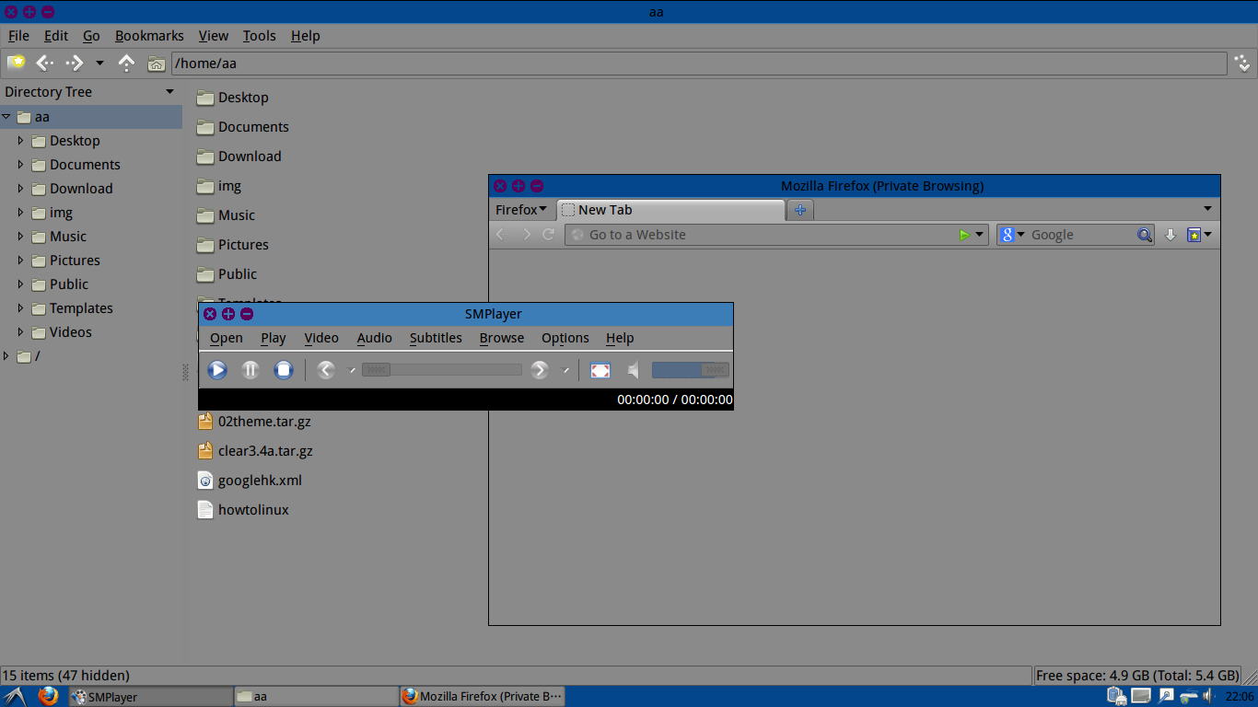Select the Music folder in file list

pos(226,215)
